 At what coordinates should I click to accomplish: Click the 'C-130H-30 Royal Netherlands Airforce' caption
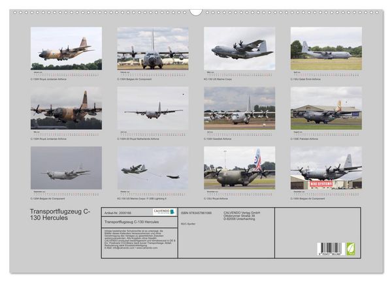click(138, 139)
